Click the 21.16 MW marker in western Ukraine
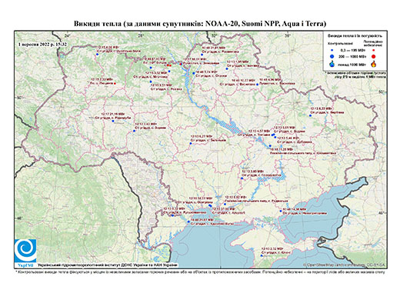 click(113, 122)
